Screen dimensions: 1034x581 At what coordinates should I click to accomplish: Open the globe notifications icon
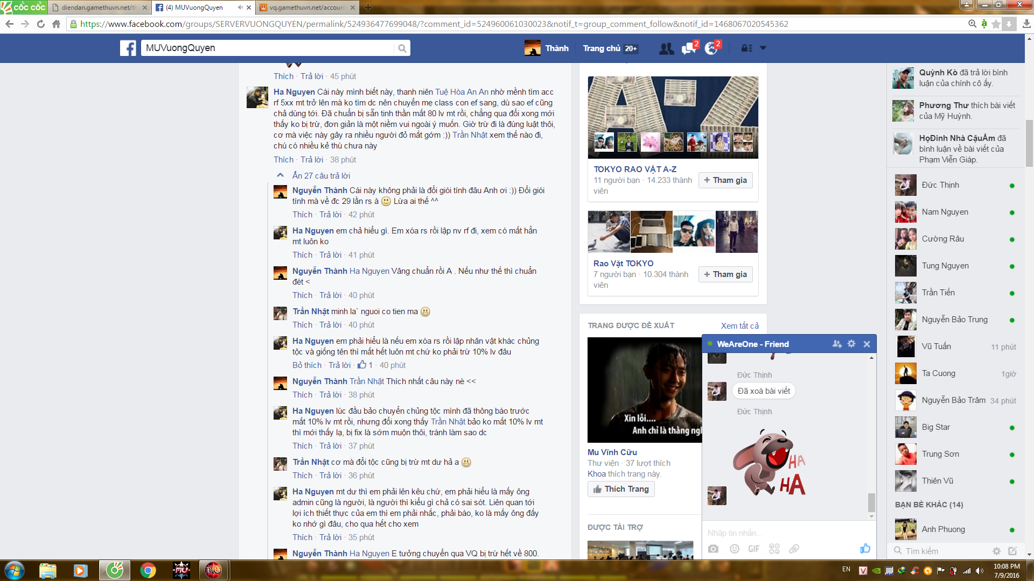point(711,48)
